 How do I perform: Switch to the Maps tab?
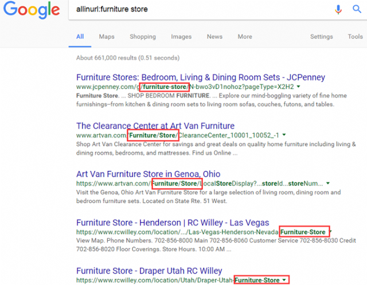[107, 37]
